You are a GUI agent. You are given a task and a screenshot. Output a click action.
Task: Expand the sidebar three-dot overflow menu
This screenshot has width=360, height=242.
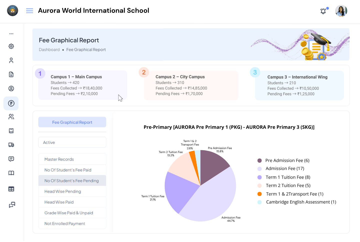[11, 33]
